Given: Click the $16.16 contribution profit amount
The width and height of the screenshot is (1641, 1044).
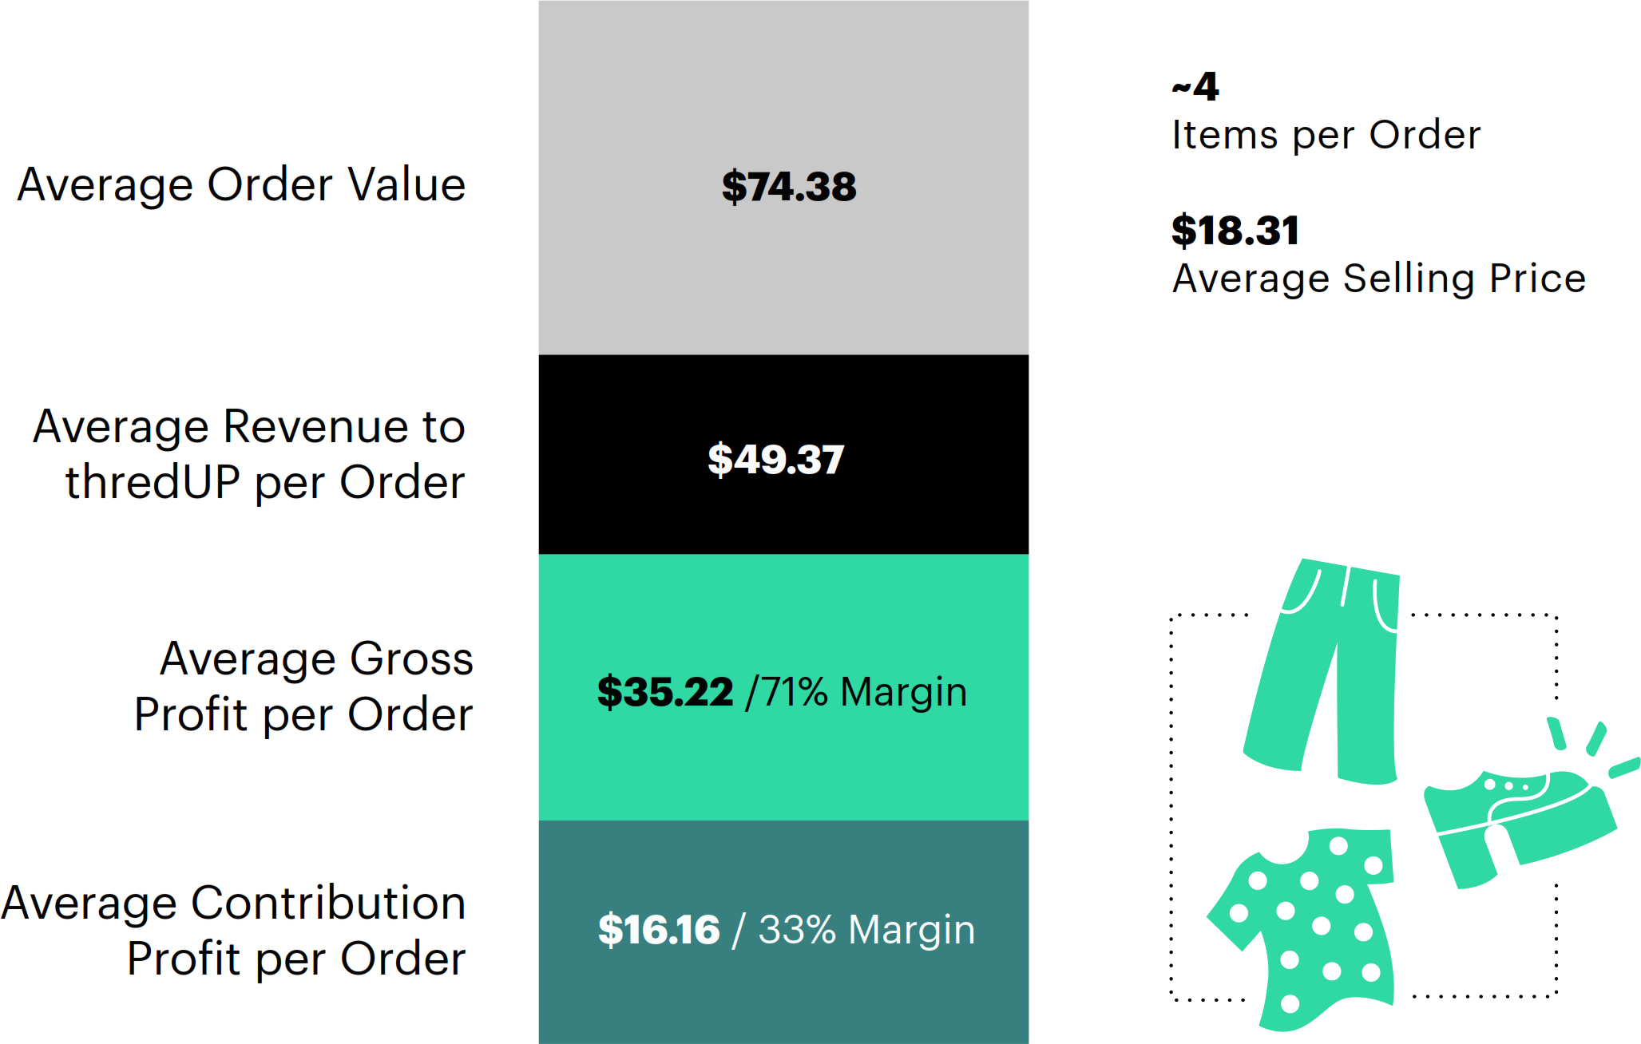Looking at the screenshot, I should 659,930.
